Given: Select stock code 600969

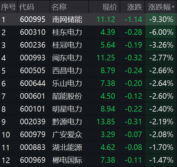Looking at the screenshot, I should tap(33, 160).
